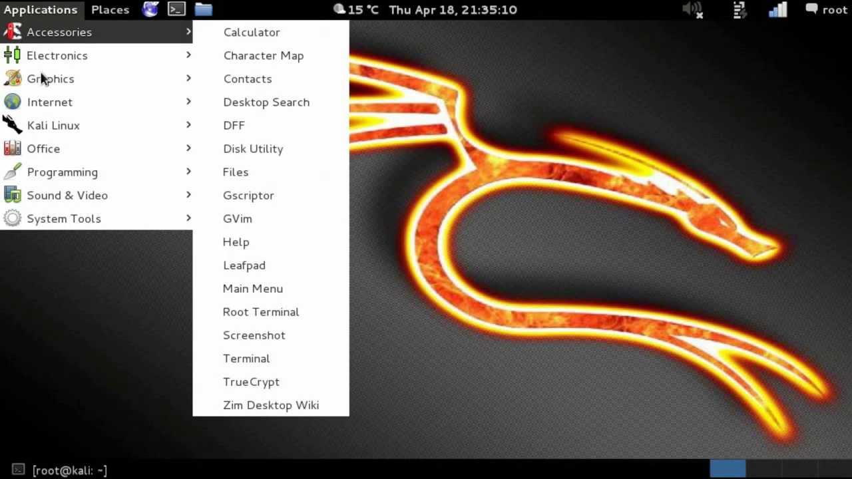Expand the Office submenu arrow
The height and width of the screenshot is (479, 852).
188,148
